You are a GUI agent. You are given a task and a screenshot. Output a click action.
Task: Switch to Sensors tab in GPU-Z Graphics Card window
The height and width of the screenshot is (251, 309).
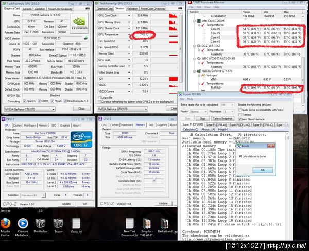pos(27,9)
